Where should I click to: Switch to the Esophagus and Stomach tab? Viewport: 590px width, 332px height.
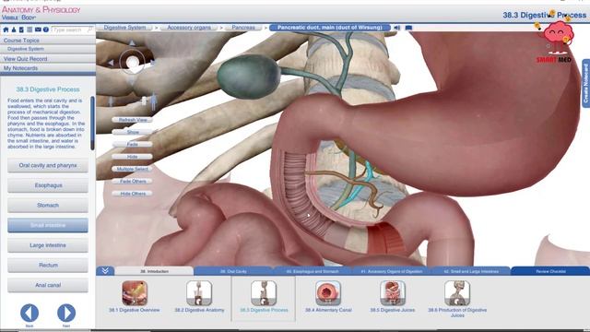(x=313, y=271)
